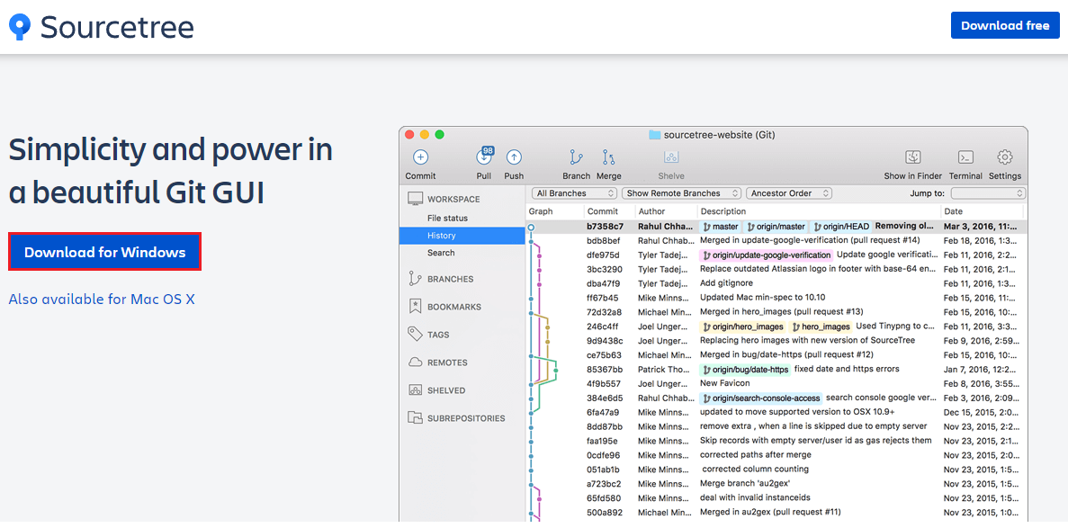Open the Show Remote Branches dropdown
Image resolution: width=1068 pixels, height=528 pixels.
(x=683, y=193)
